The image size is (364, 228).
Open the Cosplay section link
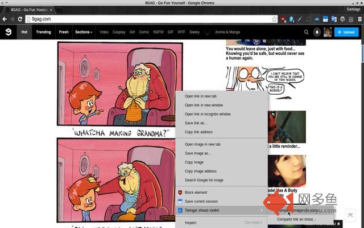click(119, 32)
